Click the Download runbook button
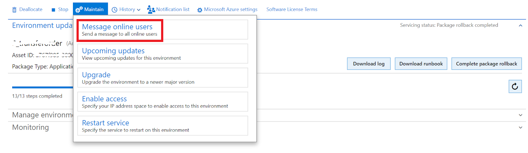The height and width of the screenshot is (153, 528). click(x=421, y=64)
